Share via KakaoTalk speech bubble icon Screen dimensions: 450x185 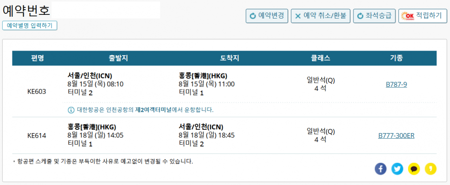tap(414, 169)
